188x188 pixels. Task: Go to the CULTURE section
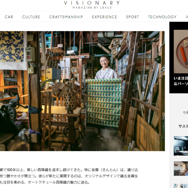31,17
